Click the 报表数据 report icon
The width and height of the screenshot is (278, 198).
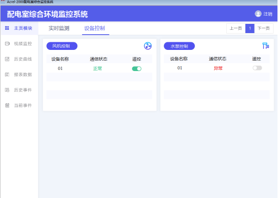[x=7, y=74]
